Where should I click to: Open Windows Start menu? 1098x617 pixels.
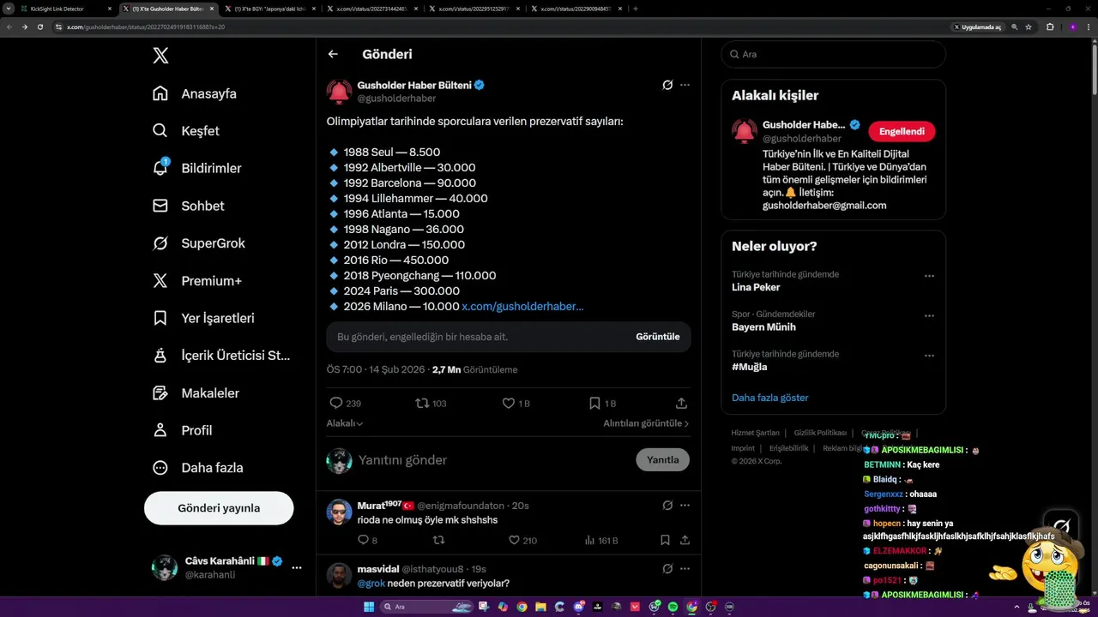coord(369,607)
